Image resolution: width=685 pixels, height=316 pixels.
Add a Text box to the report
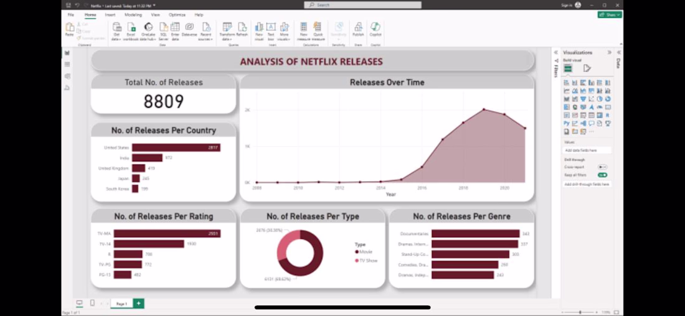(x=271, y=32)
